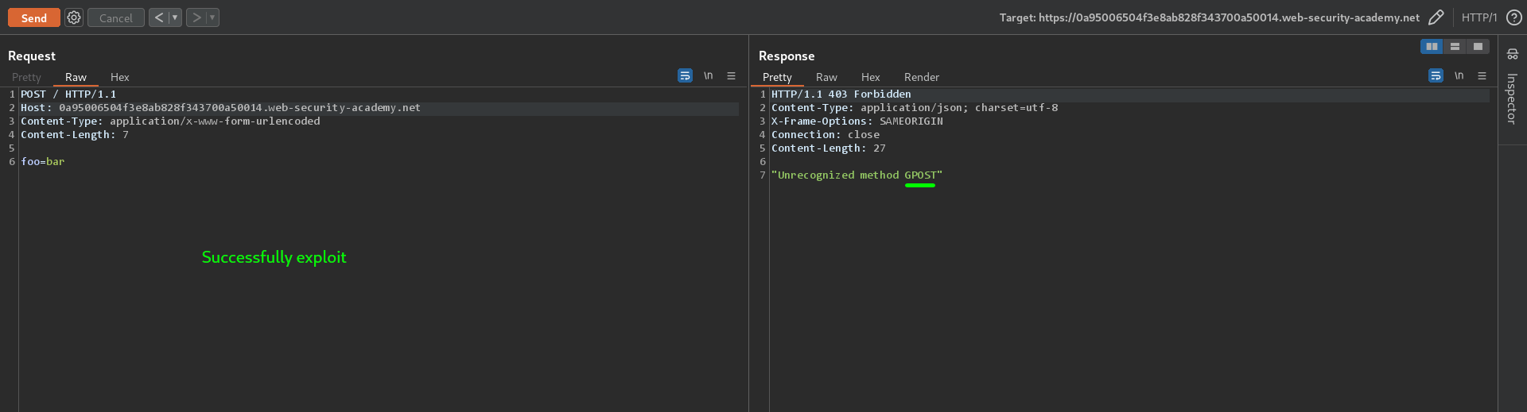The image size is (1527, 412).
Task: Switch the Response view to the Render tab
Action: (x=921, y=77)
